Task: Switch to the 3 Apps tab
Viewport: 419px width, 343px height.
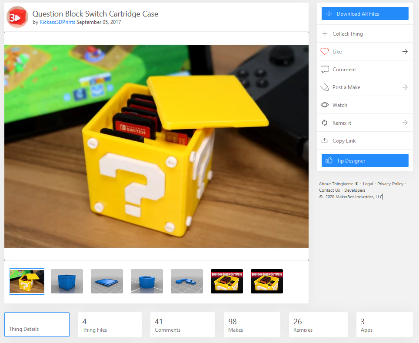Action: (x=385, y=325)
